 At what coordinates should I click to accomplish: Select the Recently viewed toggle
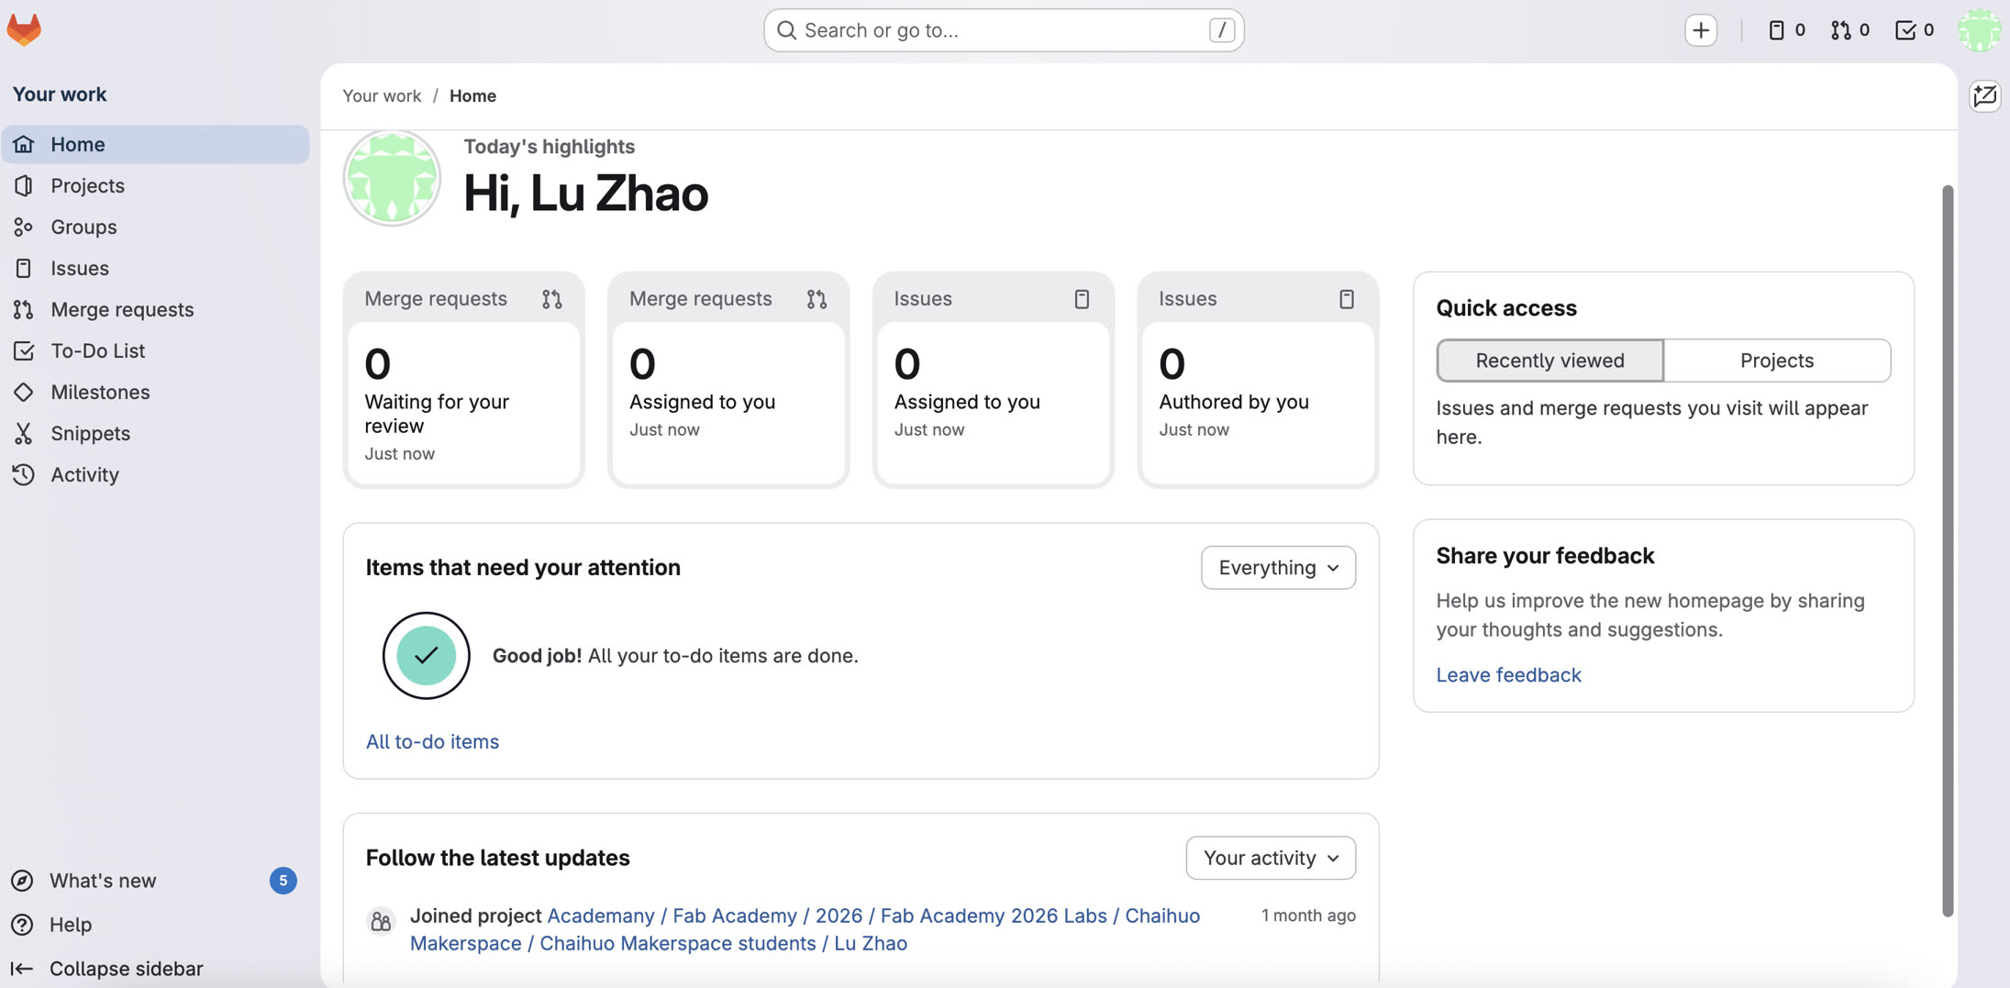click(1549, 360)
